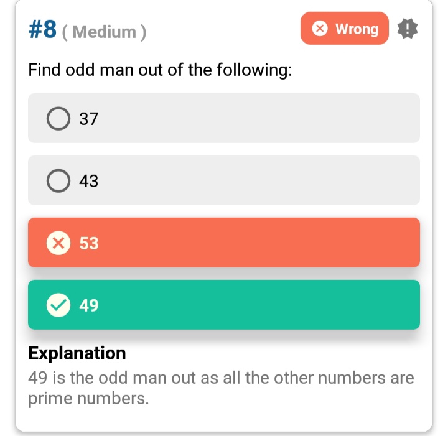448x436 pixels.
Task: Click the "Find odd man out" question text
Action: [161, 70]
